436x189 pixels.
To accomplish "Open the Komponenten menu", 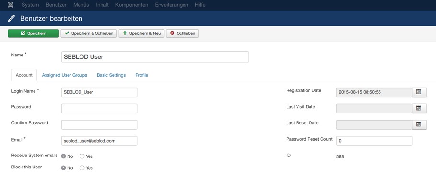I will [132, 5].
